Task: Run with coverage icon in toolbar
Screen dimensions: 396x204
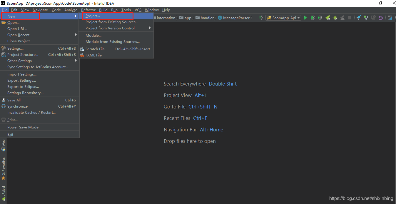Action: pyautogui.click(x=320, y=18)
